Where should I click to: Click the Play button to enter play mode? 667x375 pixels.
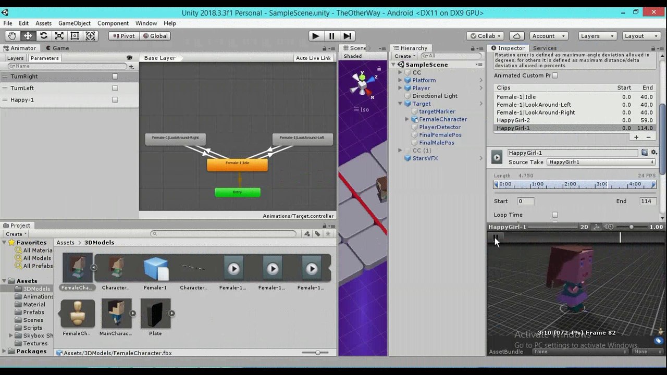click(x=315, y=36)
